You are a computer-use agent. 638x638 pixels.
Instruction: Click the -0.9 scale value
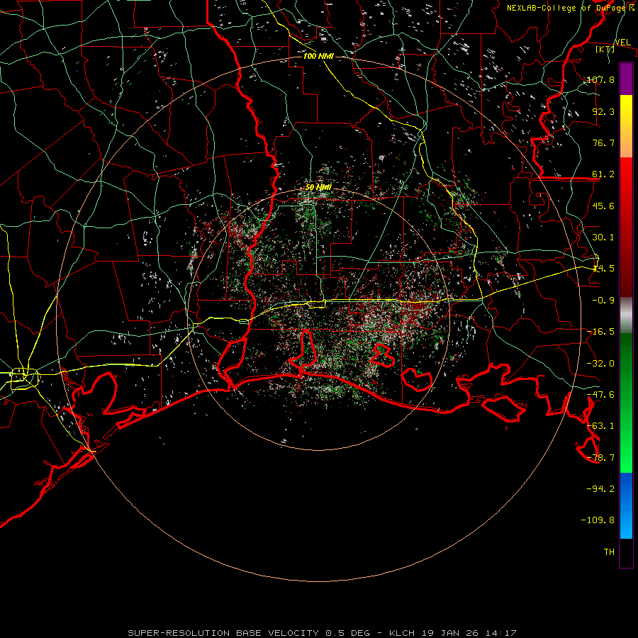click(603, 301)
